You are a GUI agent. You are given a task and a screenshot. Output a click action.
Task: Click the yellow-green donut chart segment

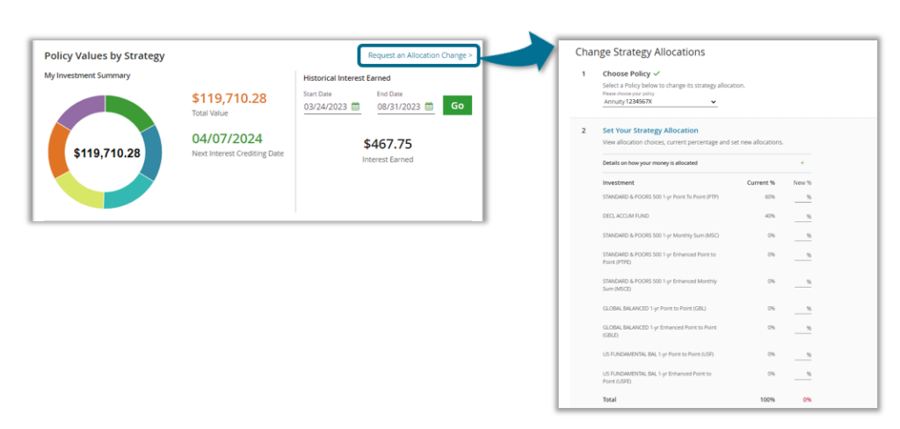tap(78, 191)
